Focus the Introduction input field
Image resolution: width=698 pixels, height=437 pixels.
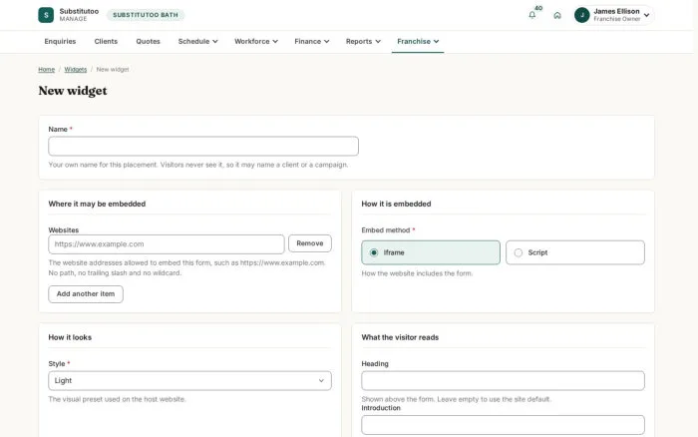[503, 425]
